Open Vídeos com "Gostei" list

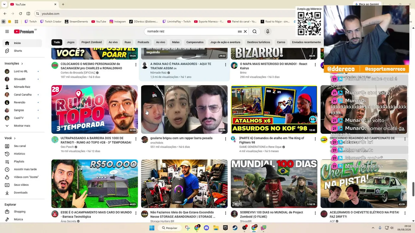click(22, 177)
